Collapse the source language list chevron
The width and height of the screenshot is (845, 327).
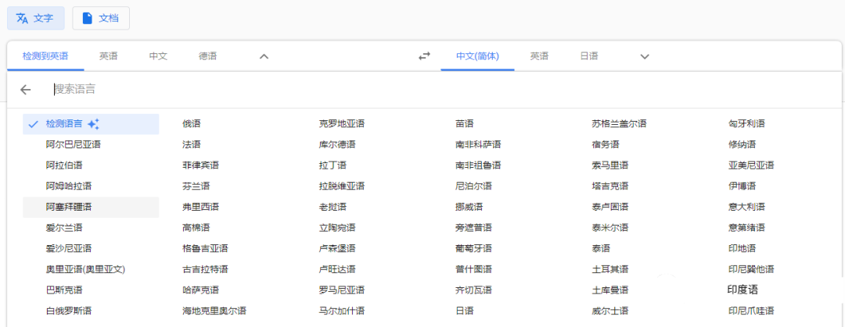[264, 56]
